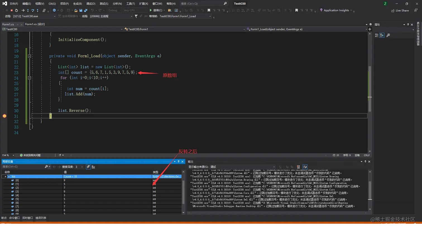Pin the Properties panel
This screenshot has width=422, height=229.
click(x=408, y=25)
